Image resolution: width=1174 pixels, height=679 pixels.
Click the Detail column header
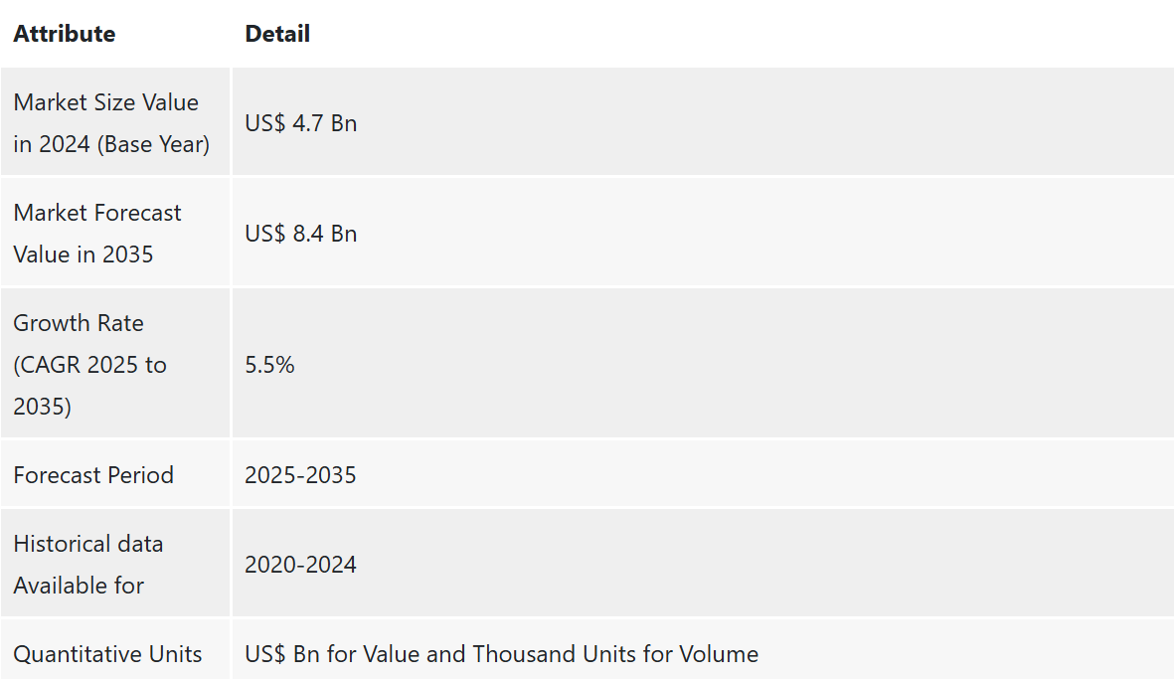click(277, 34)
